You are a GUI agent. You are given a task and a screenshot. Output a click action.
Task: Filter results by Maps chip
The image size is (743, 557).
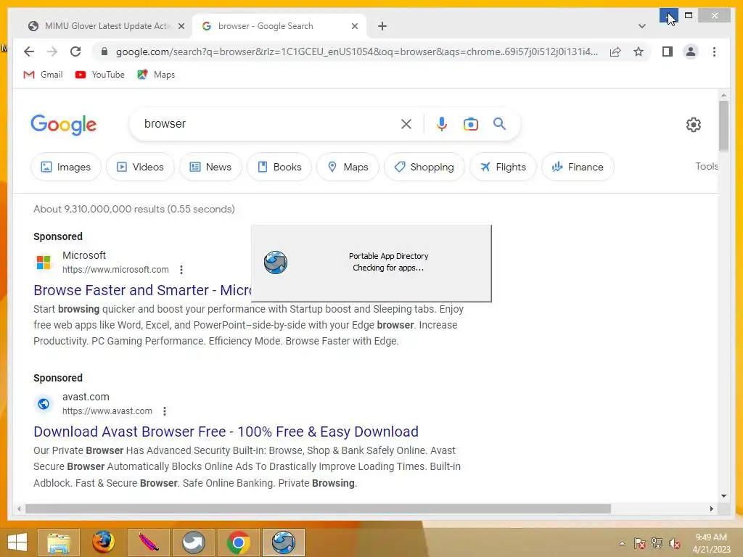coord(348,167)
